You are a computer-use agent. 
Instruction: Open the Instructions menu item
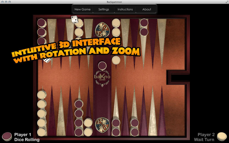(125, 9)
